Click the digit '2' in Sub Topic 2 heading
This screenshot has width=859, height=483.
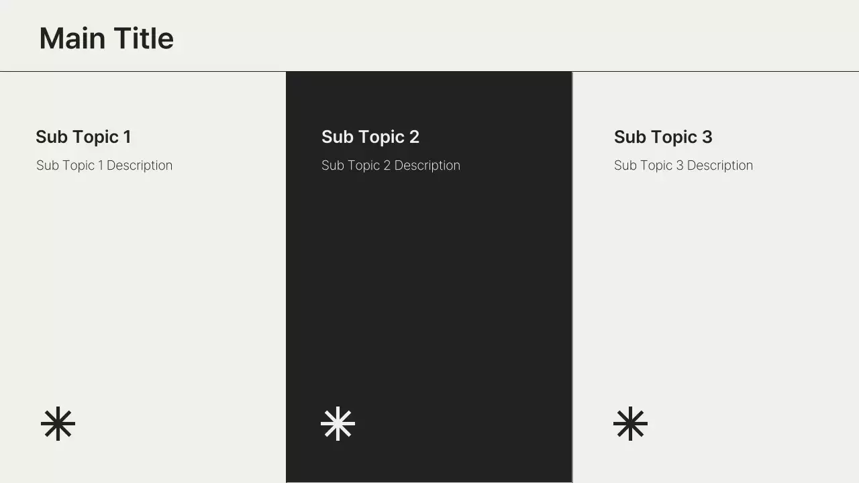[414, 137]
